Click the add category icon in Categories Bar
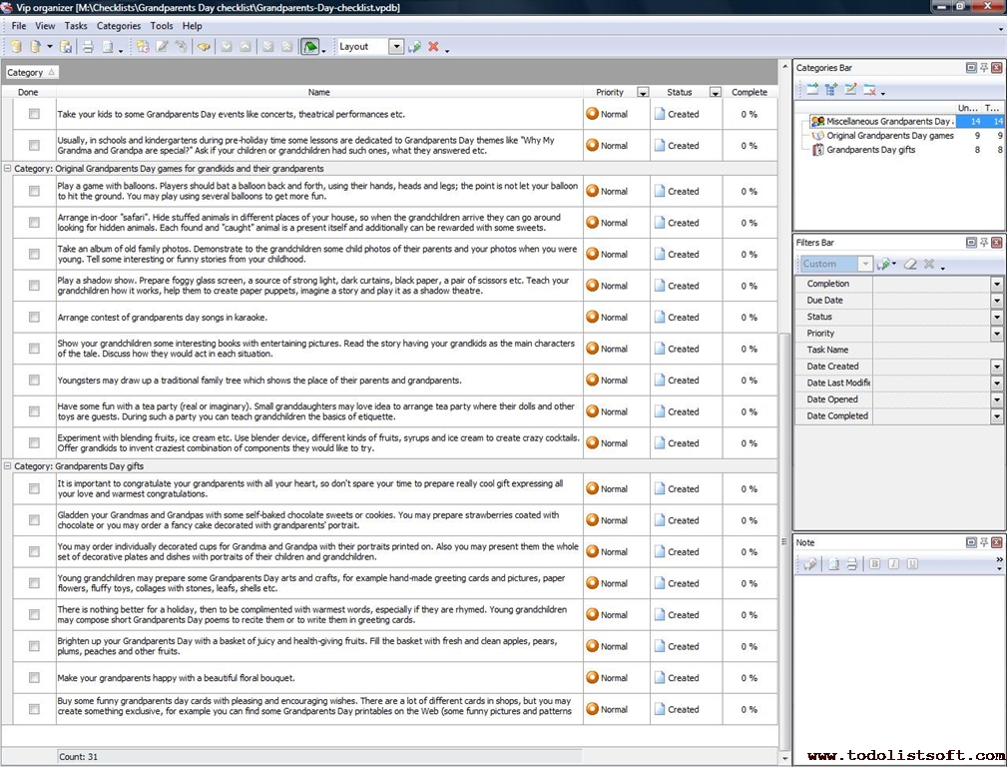This screenshot has width=1007, height=767. point(812,90)
